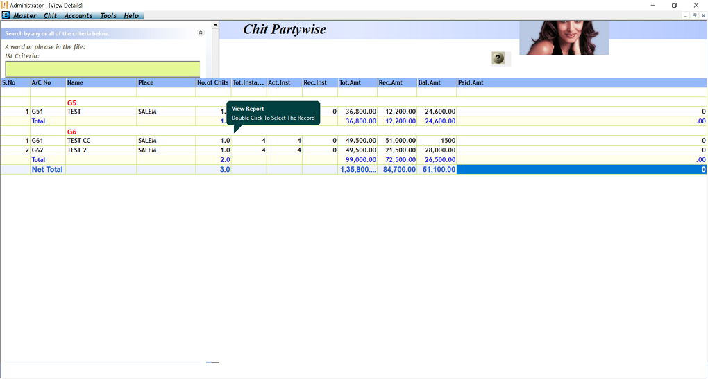Select the G62 account number cell
708x379 pixels.
click(x=47, y=150)
